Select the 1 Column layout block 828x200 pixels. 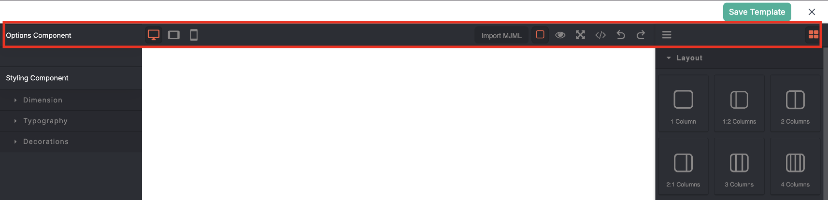683,103
